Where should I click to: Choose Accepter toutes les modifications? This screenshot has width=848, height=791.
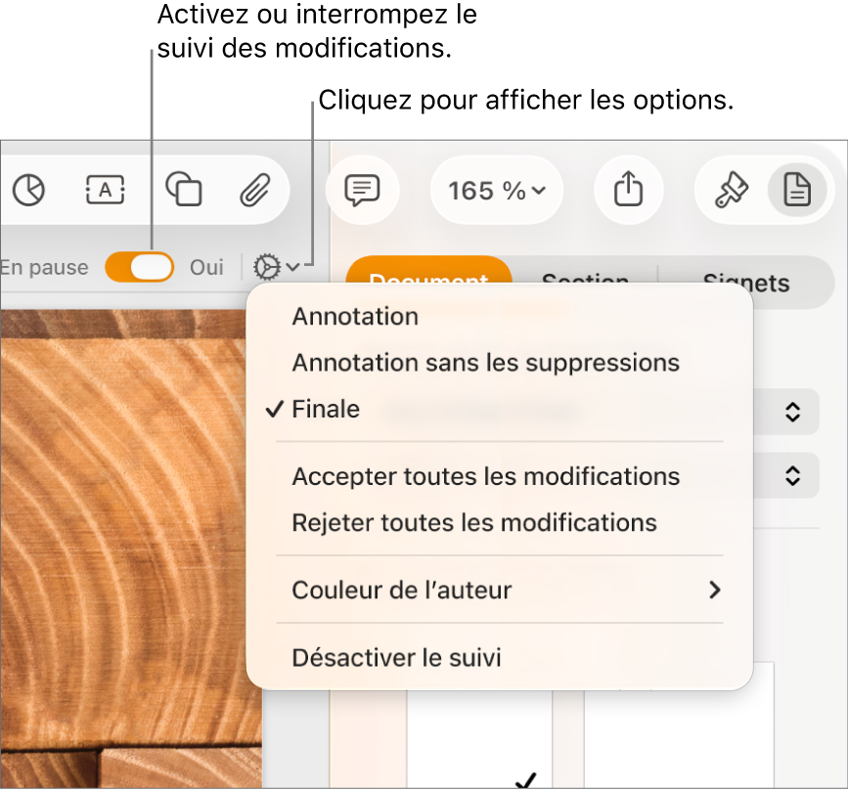coord(500,476)
